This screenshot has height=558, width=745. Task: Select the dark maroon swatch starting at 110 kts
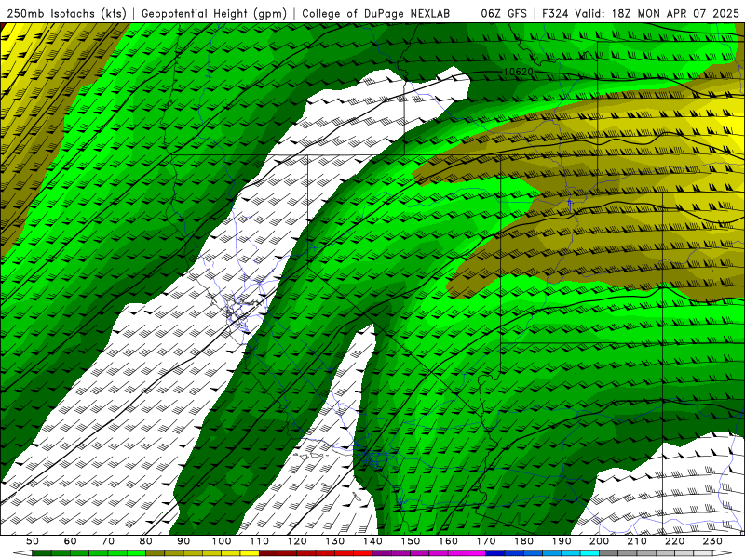(x=268, y=553)
